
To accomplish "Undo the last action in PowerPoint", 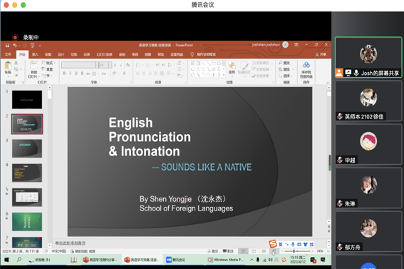I will (15, 46).
